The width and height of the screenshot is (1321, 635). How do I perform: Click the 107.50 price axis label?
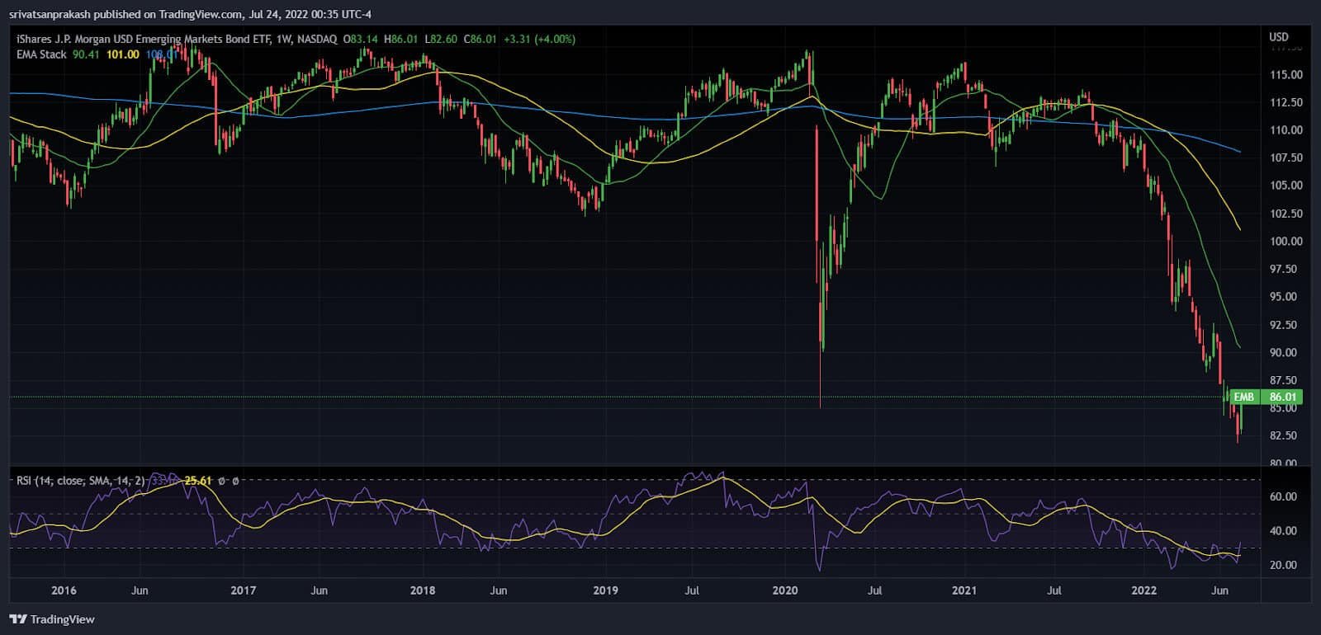(1285, 158)
